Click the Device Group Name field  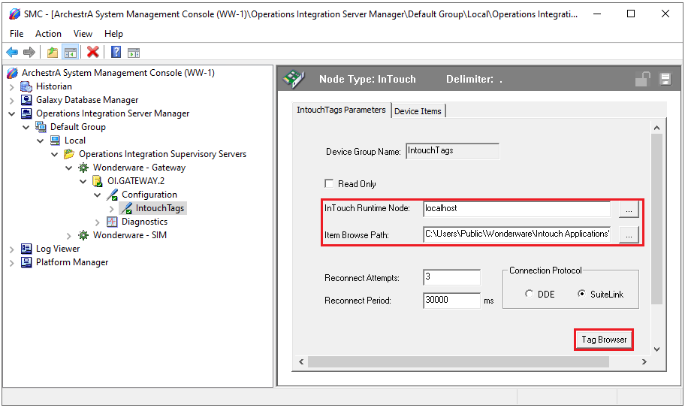point(452,151)
